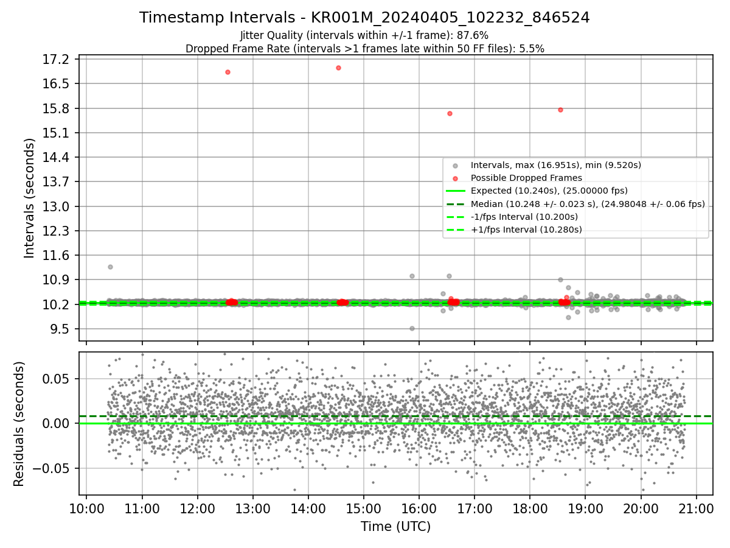Click the 'Dropped Frame Rate' 5.5% subtitle line

pos(364,49)
